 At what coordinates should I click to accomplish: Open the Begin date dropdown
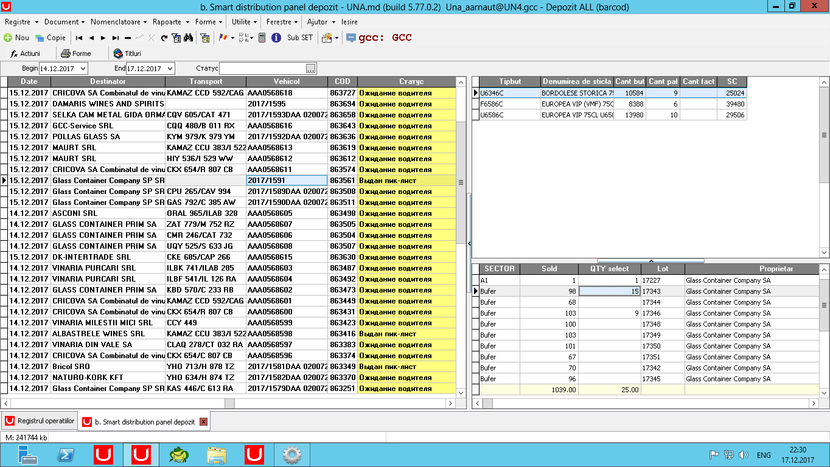coord(83,69)
